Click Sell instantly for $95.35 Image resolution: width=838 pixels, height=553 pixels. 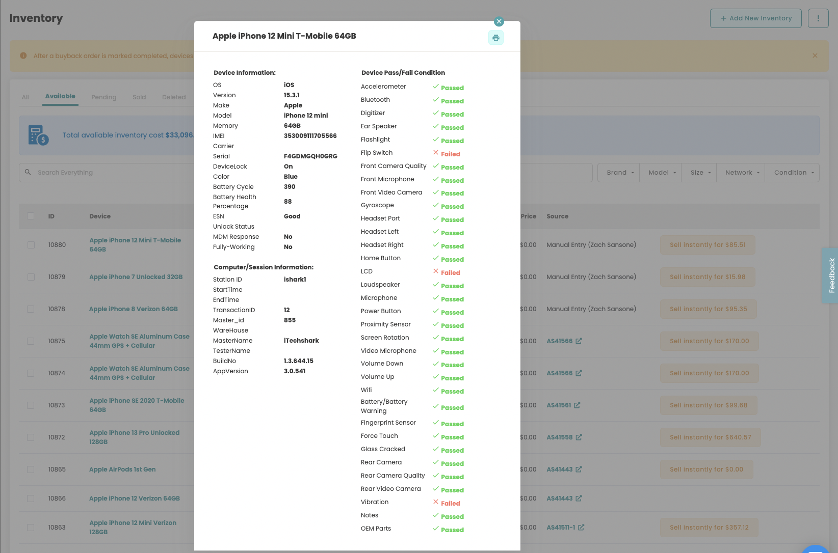tap(709, 309)
